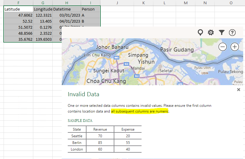This screenshot has width=245, height=159.
Task: Select cell with longitude 0.1276
Action: 43,27
